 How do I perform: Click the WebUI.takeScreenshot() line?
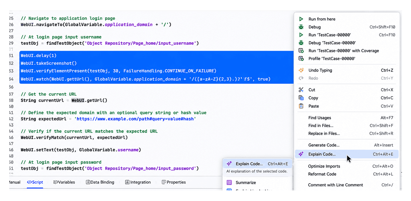click(49, 63)
